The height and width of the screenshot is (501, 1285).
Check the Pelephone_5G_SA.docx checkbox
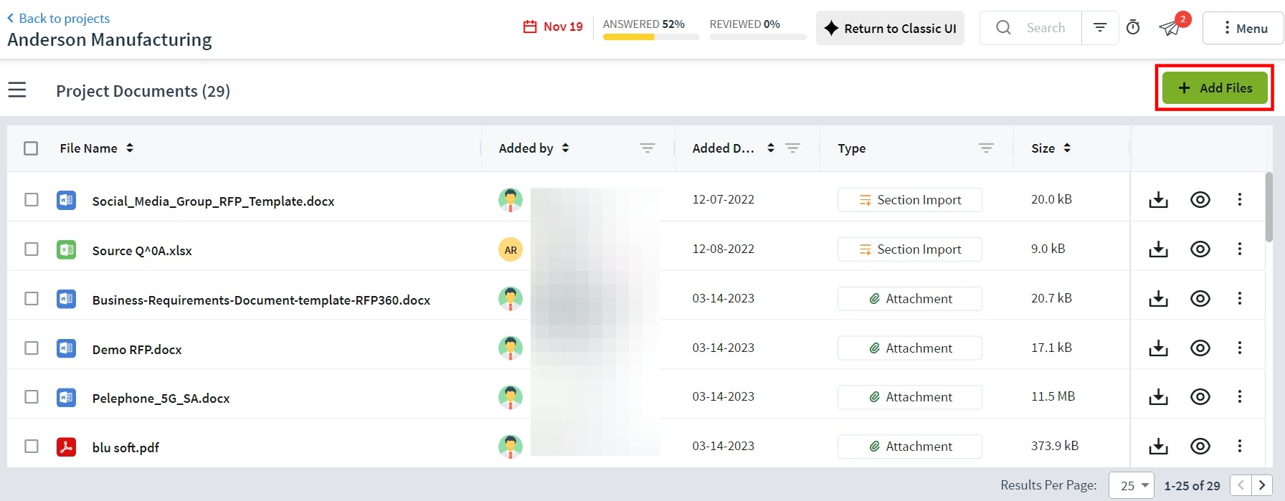(31, 397)
